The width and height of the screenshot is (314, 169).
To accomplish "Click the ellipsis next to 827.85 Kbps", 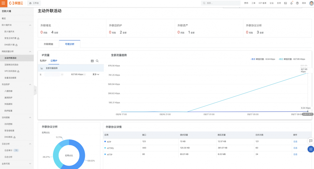I will [x=85, y=74].
